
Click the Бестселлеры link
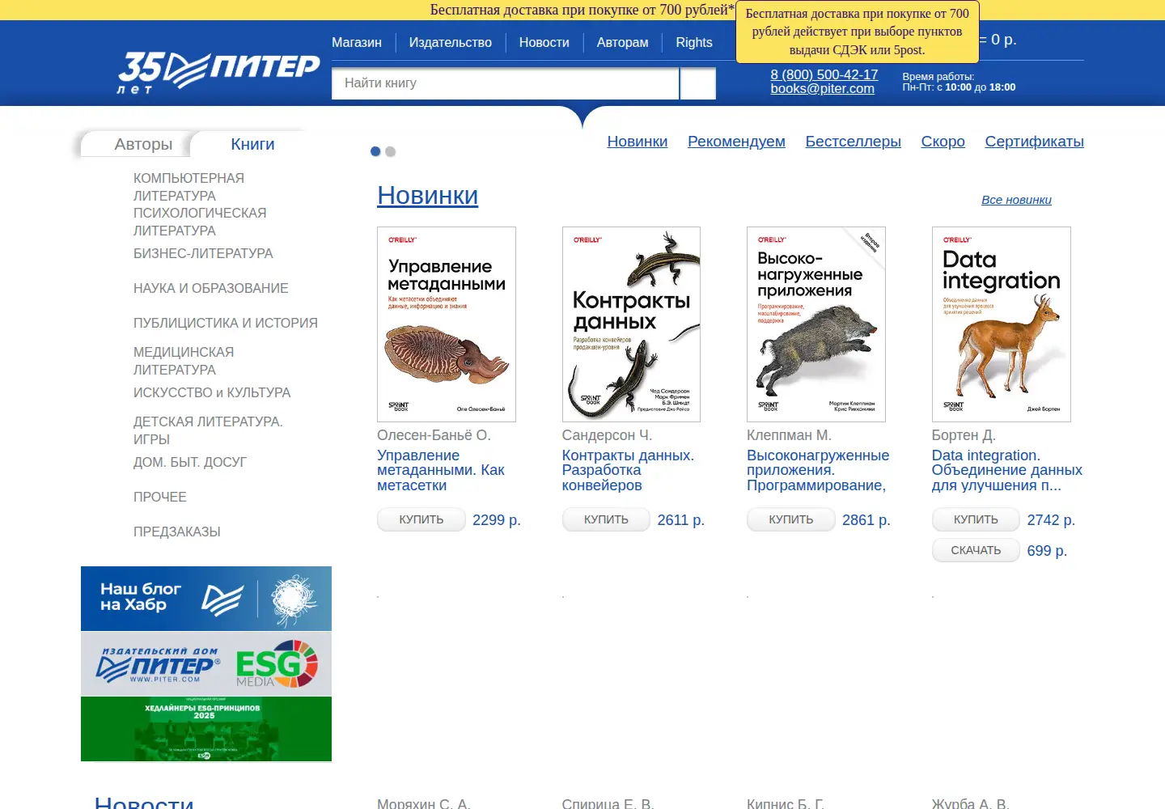point(853,142)
